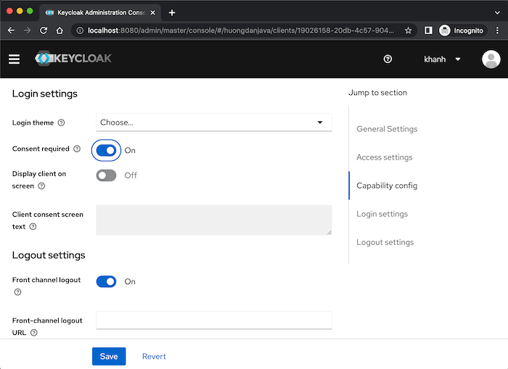Show help for Display client on screen

pyautogui.click(x=41, y=186)
